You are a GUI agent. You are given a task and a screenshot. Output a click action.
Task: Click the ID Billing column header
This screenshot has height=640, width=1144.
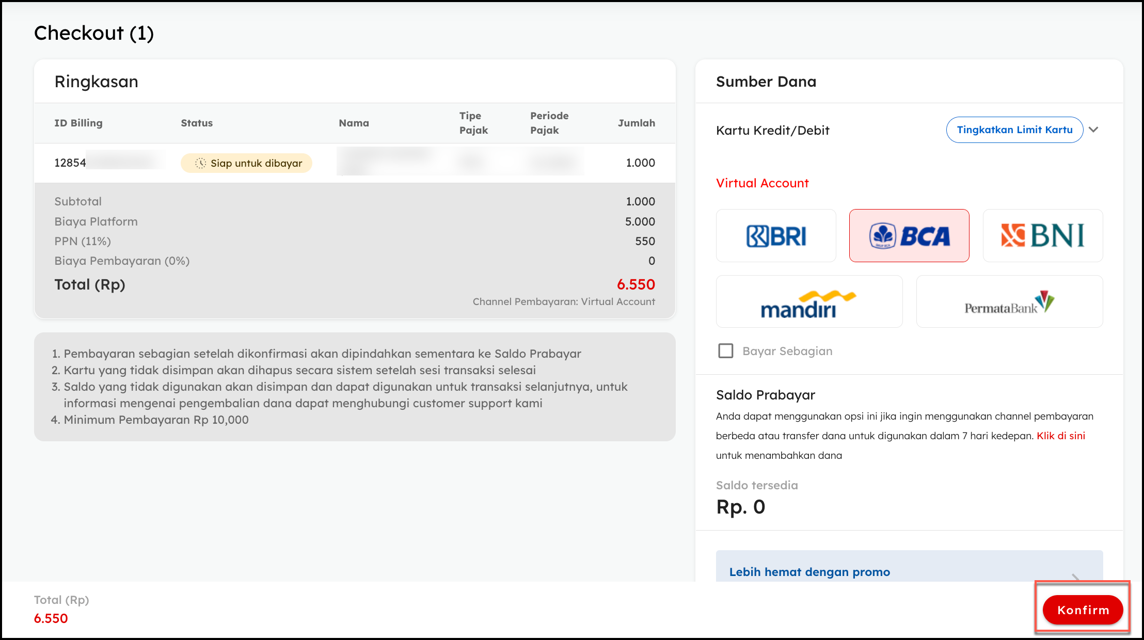pyautogui.click(x=78, y=123)
